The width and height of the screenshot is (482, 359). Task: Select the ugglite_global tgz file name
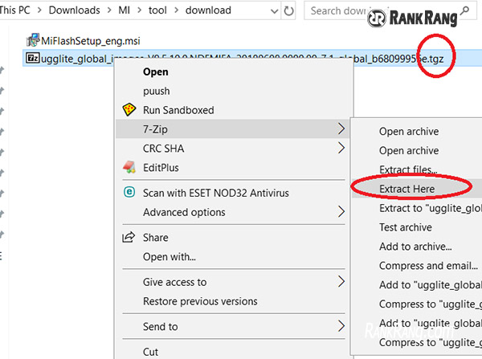pos(243,59)
